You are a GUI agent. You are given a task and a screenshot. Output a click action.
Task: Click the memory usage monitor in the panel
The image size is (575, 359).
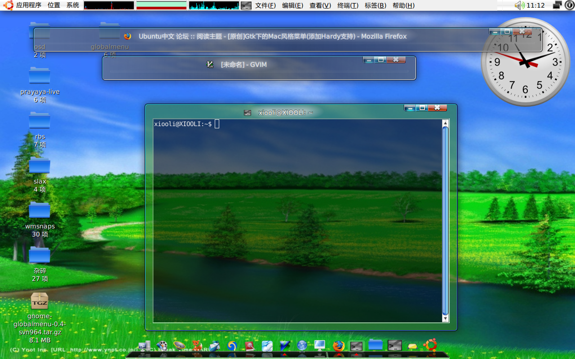[161, 5]
